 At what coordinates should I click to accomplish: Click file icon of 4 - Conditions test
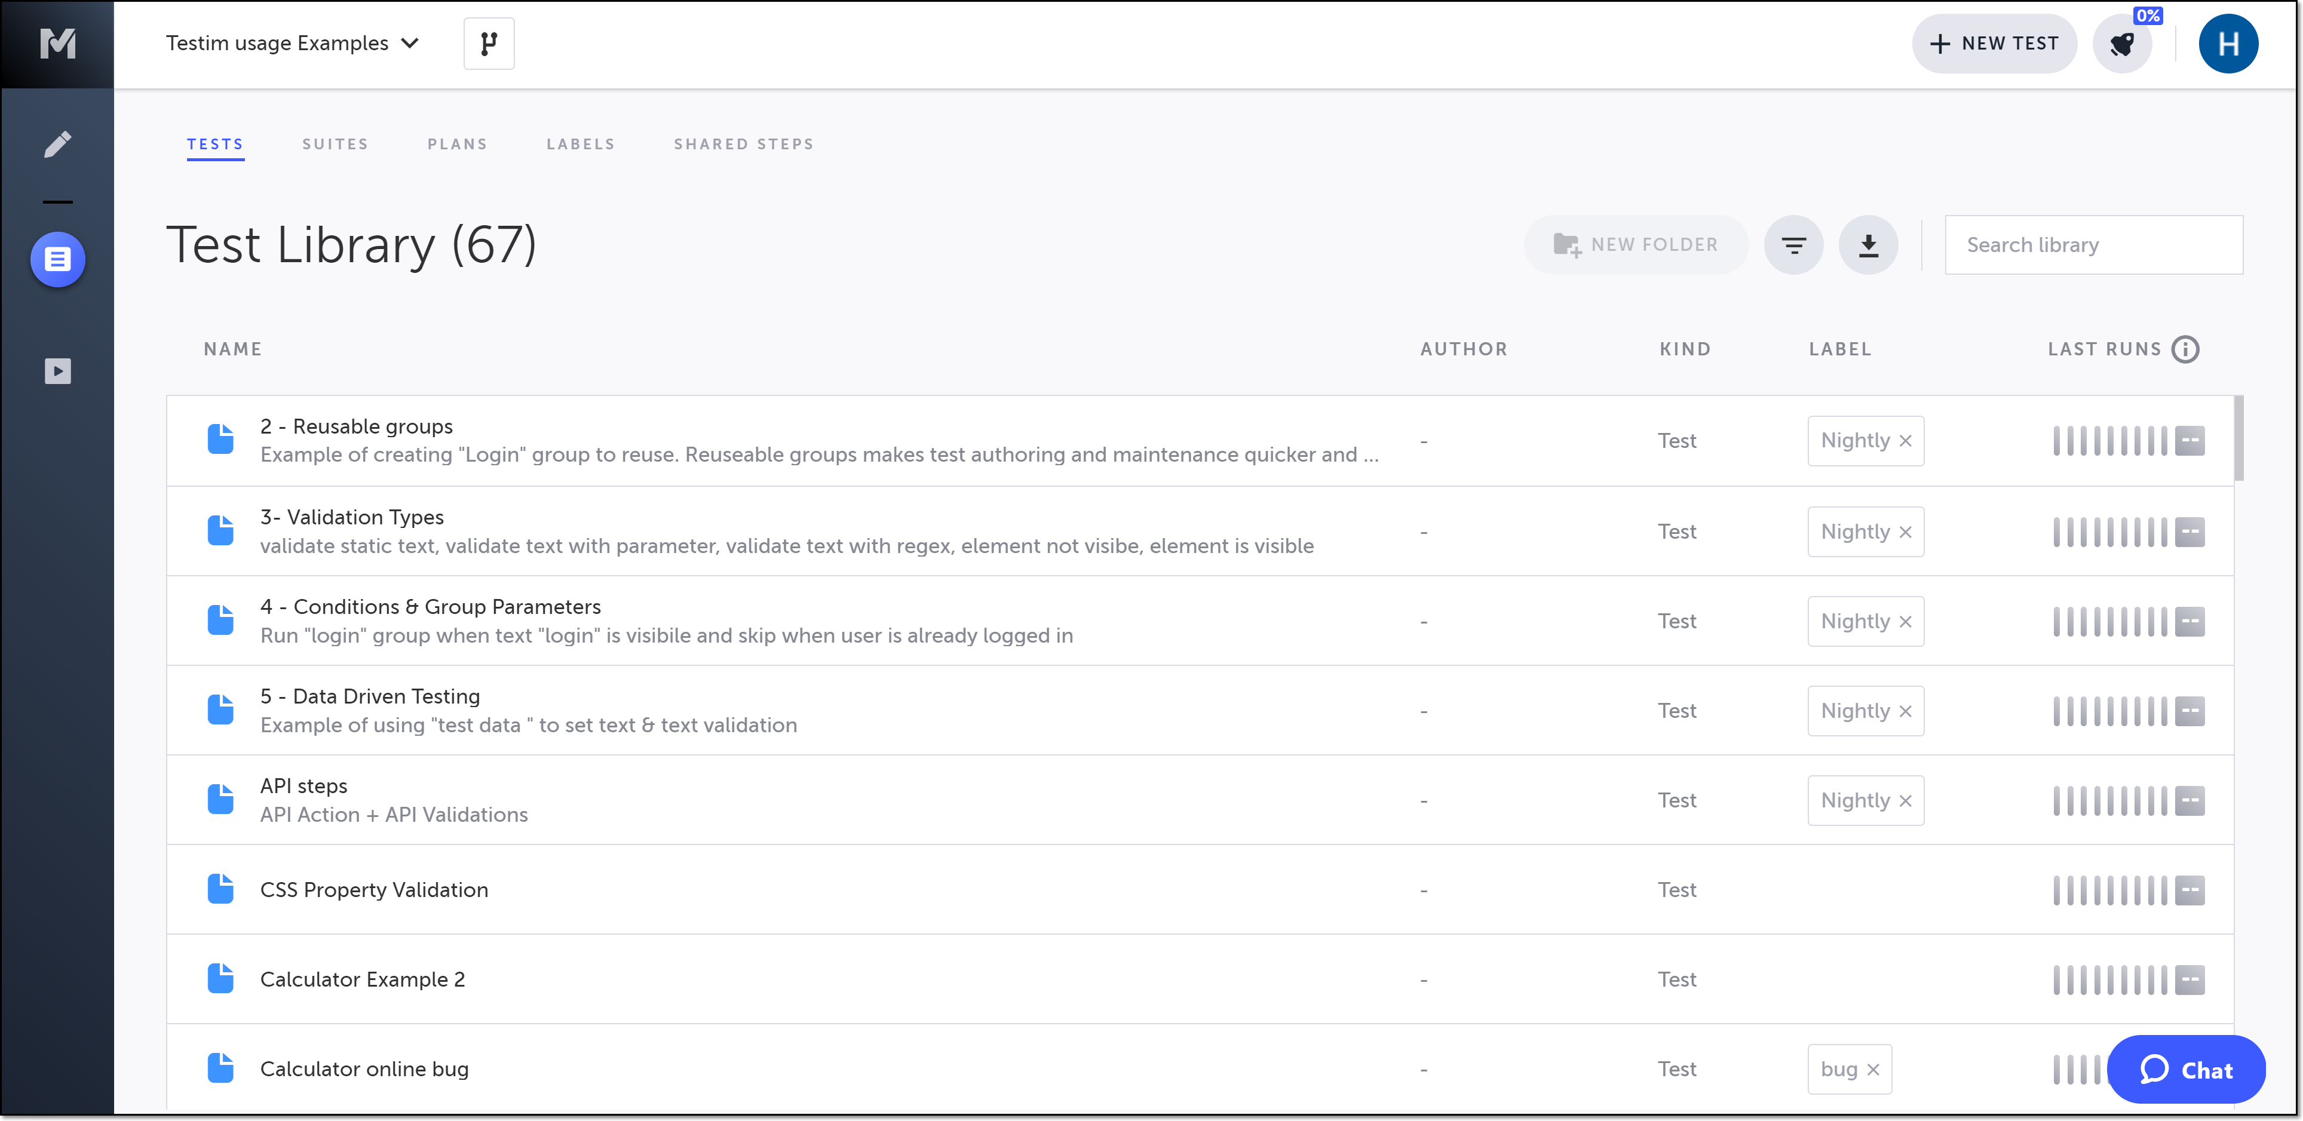coord(221,621)
